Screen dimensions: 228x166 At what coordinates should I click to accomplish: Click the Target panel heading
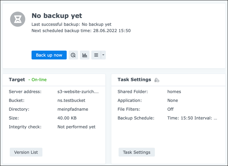coord(17,80)
